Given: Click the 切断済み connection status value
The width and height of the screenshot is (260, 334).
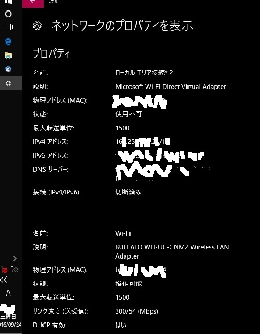Looking at the screenshot, I should [128, 192].
